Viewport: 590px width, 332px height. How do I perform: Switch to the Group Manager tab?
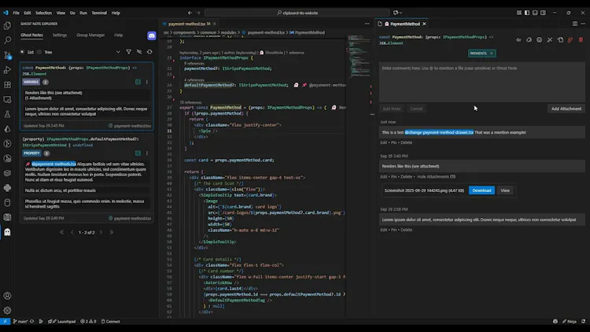pos(90,35)
